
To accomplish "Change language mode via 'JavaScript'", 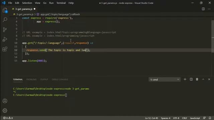I will click(x=195, y=118).
